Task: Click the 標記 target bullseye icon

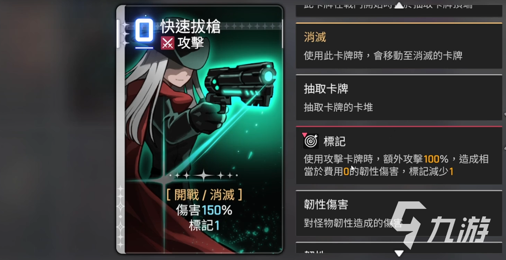Action: click(x=311, y=141)
